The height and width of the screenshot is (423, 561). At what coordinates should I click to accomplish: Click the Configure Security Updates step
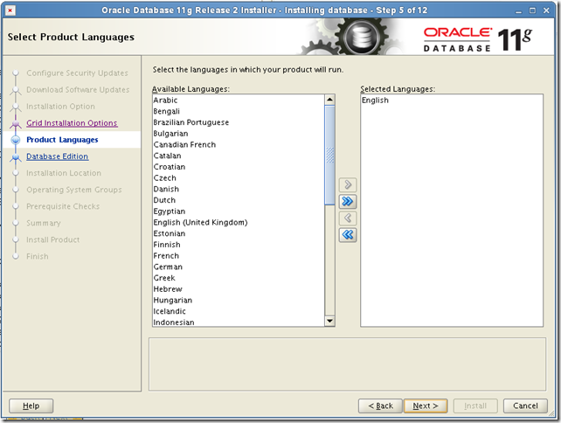[x=77, y=73]
